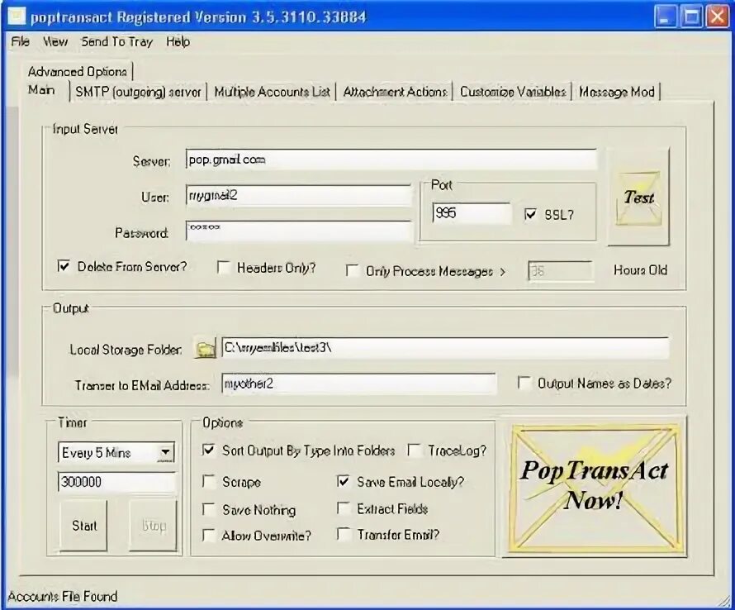Image resolution: width=735 pixels, height=610 pixels.
Task: Open the File menu
Action: point(20,41)
